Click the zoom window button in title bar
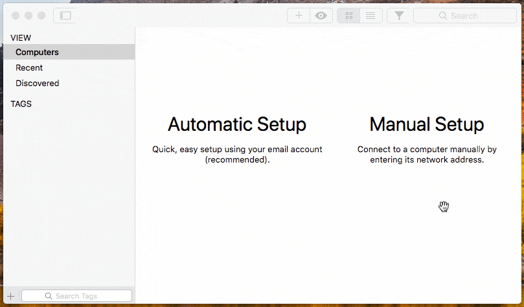524x307 pixels. coord(41,16)
